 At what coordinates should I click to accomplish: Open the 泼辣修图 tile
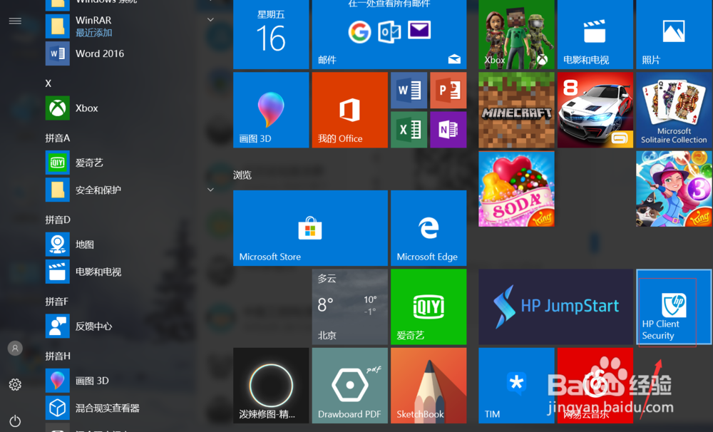point(271,386)
